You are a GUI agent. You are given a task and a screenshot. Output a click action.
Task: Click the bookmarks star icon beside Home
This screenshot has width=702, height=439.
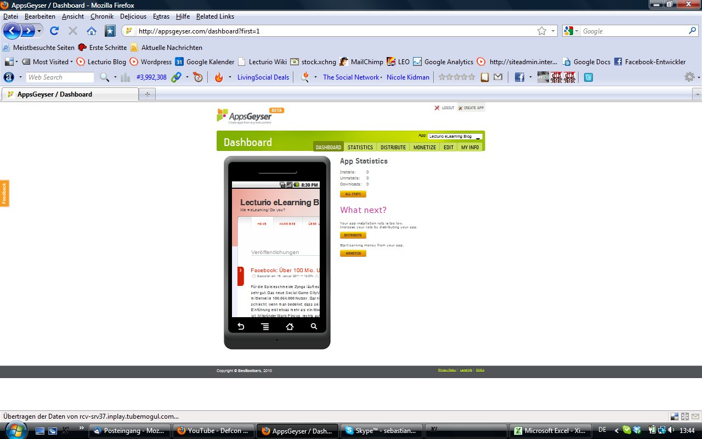[x=110, y=31]
